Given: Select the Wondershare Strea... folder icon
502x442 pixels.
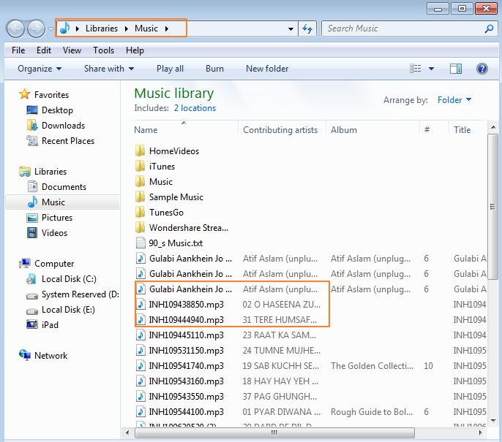Looking at the screenshot, I should [x=140, y=227].
